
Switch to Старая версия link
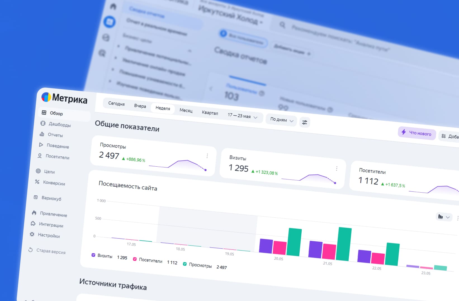pos(47,251)
